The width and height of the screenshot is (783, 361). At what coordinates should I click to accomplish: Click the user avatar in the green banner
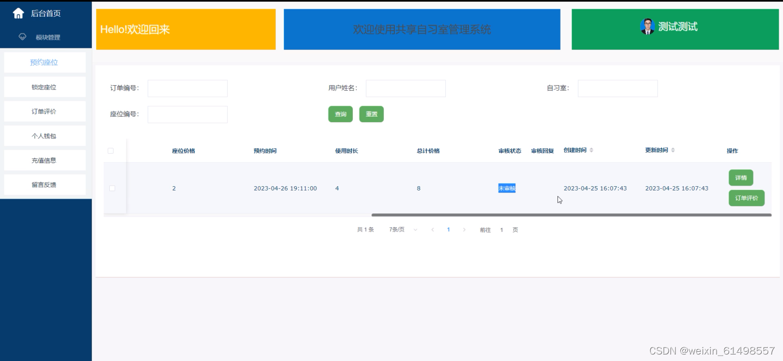[647, 27]
